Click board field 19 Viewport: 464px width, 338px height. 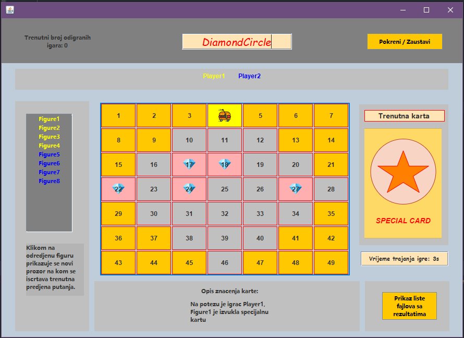[260, 164]
